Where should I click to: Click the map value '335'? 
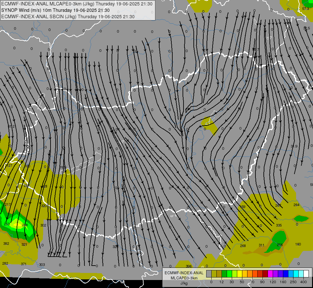(279, 225)
